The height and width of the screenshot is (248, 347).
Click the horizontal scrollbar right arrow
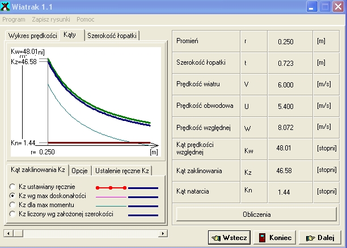pos(163,233)
